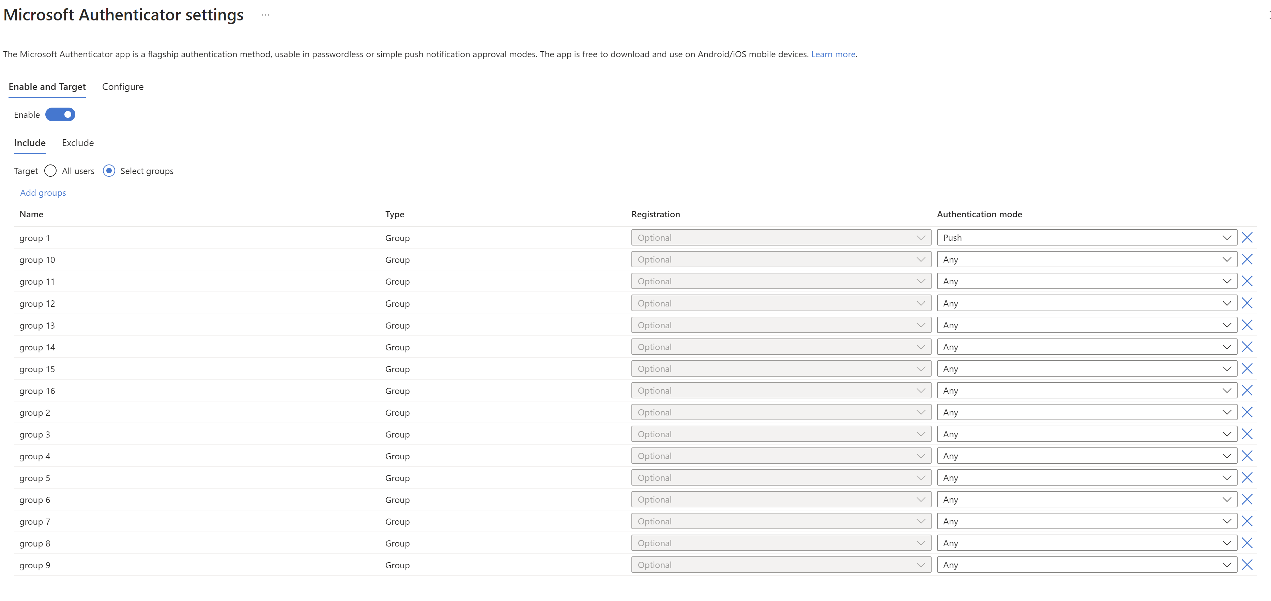This screenshot has width=1271, height=601.
Task: Open the Learn more link
Action: [833, 54]
